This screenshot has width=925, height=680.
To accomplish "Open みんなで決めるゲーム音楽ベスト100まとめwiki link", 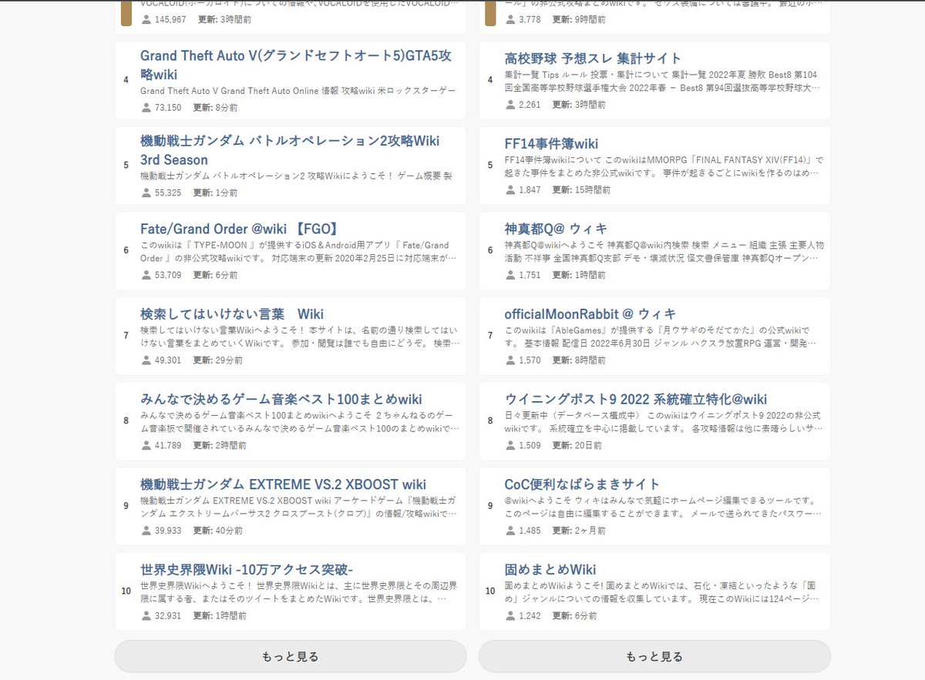I will pyautogui.click(x=281, y=399).
